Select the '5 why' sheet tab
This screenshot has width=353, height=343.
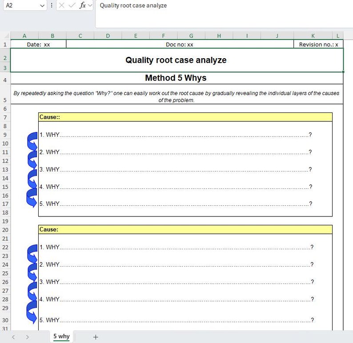(61, 336)
